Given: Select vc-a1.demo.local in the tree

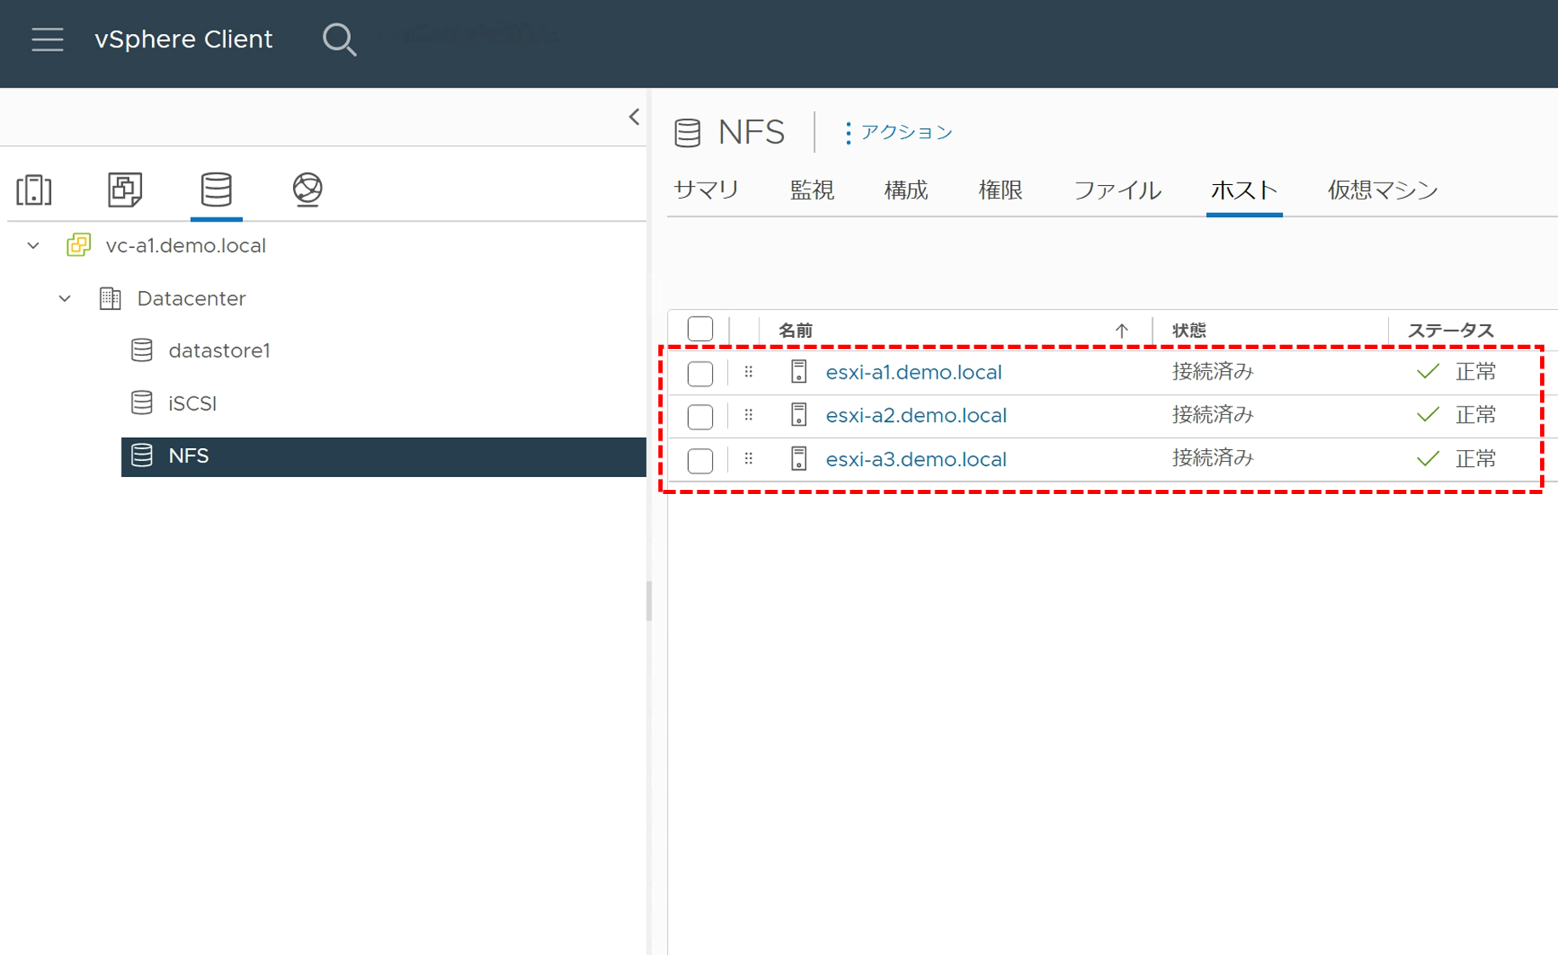Looking at the screenshot, I should (185, 245).
